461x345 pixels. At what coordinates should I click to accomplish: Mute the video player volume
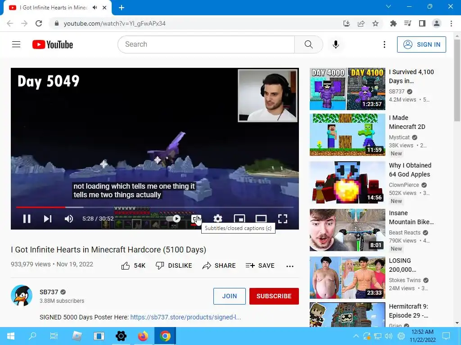69,219
